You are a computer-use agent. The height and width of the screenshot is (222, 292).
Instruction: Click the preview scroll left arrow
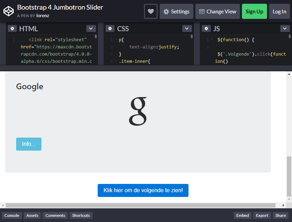(x=3, y=206)
